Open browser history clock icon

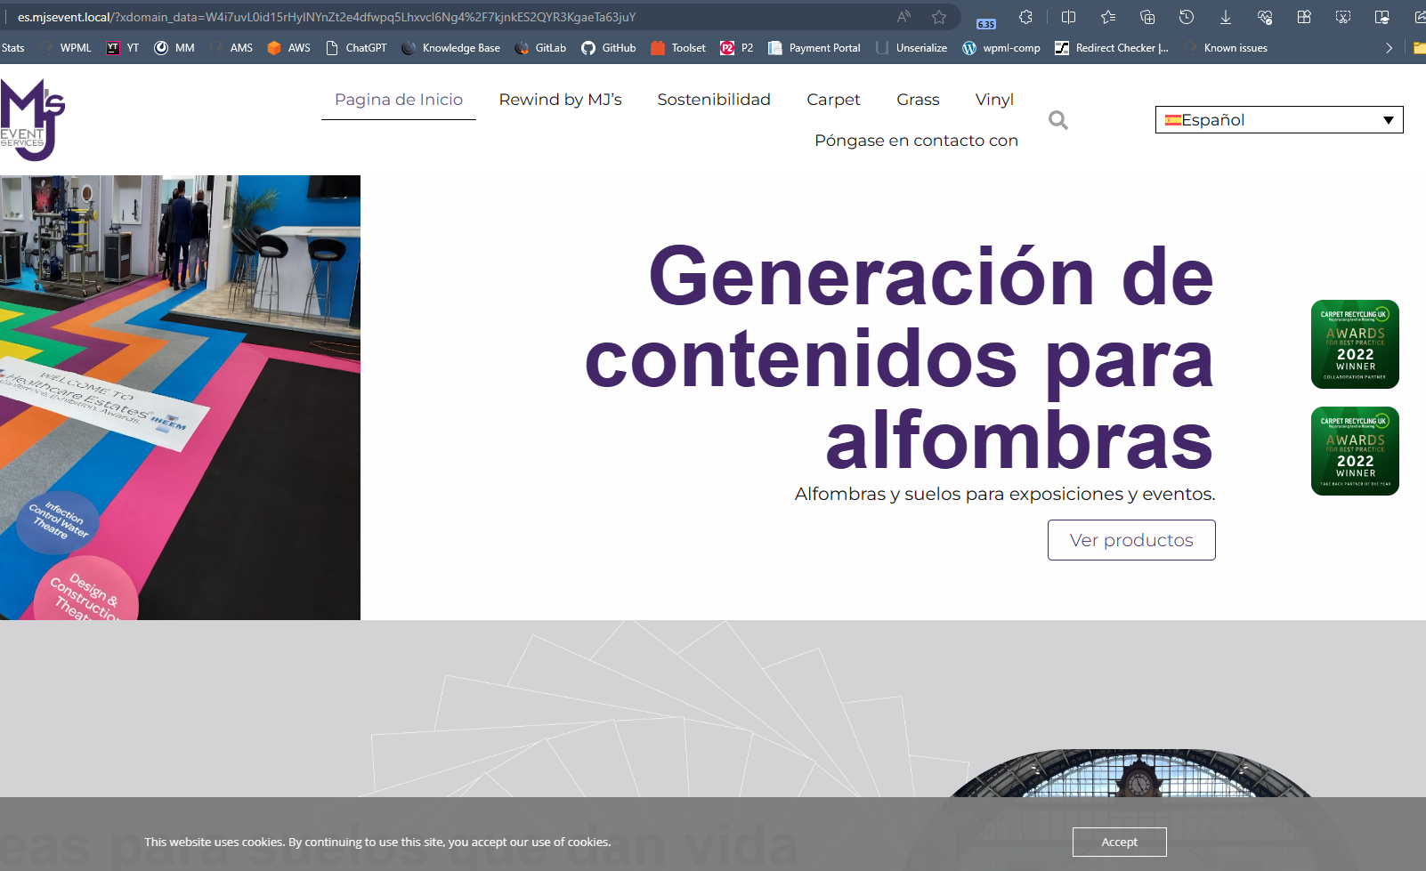(1187, 17)
